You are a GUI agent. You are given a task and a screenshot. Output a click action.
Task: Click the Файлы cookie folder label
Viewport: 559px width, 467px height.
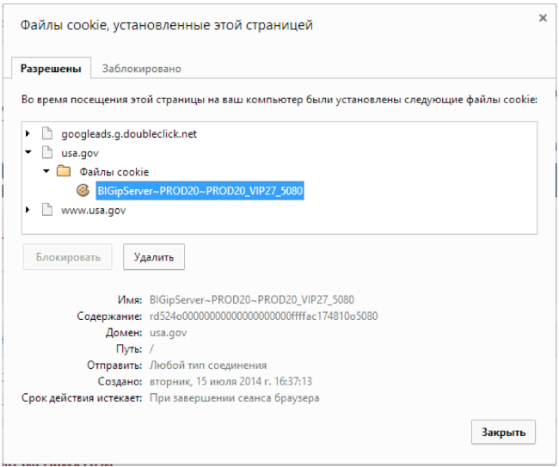tap(114, 172)
